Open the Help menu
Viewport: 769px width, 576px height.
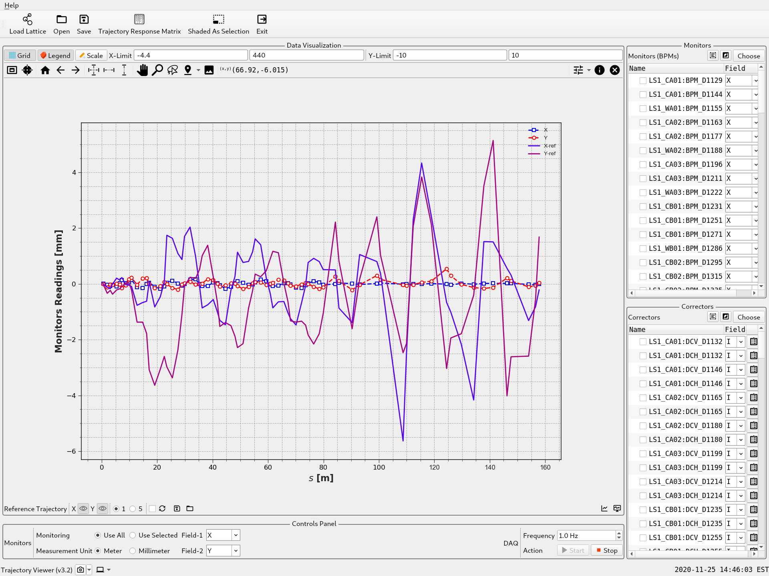click(x=11, y=5)
